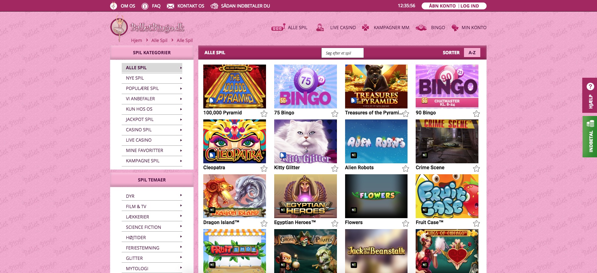The width and height of the screenshot is (597, 273).
Task: Open Alle Spil in main navigation
Action: coord(297,28)
